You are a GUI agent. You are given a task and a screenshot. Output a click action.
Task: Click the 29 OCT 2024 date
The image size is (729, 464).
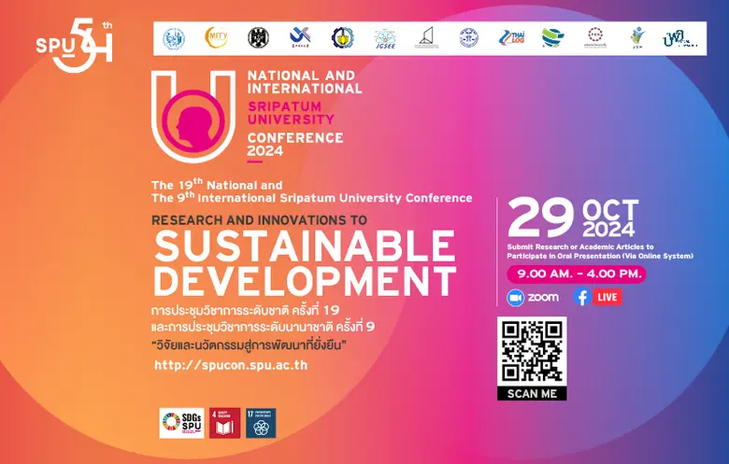point(574,219)
